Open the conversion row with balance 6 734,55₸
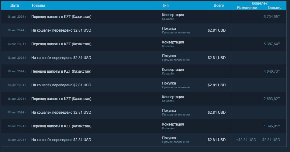The image size is (290, 152). click(271, 17)
